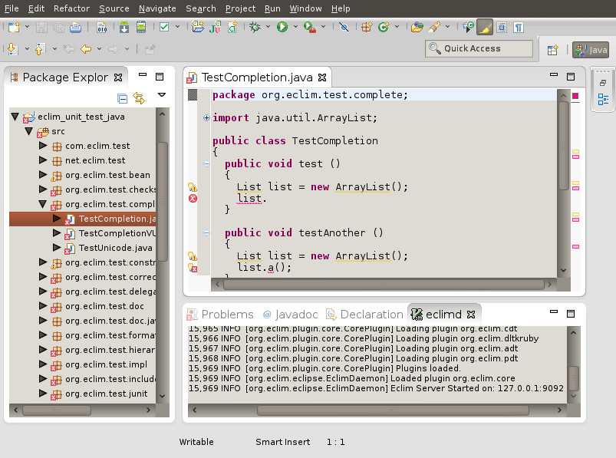Viewport: 616px width, 458px height.
Task: Skip all breakpoints
Action: pos(344,28)
